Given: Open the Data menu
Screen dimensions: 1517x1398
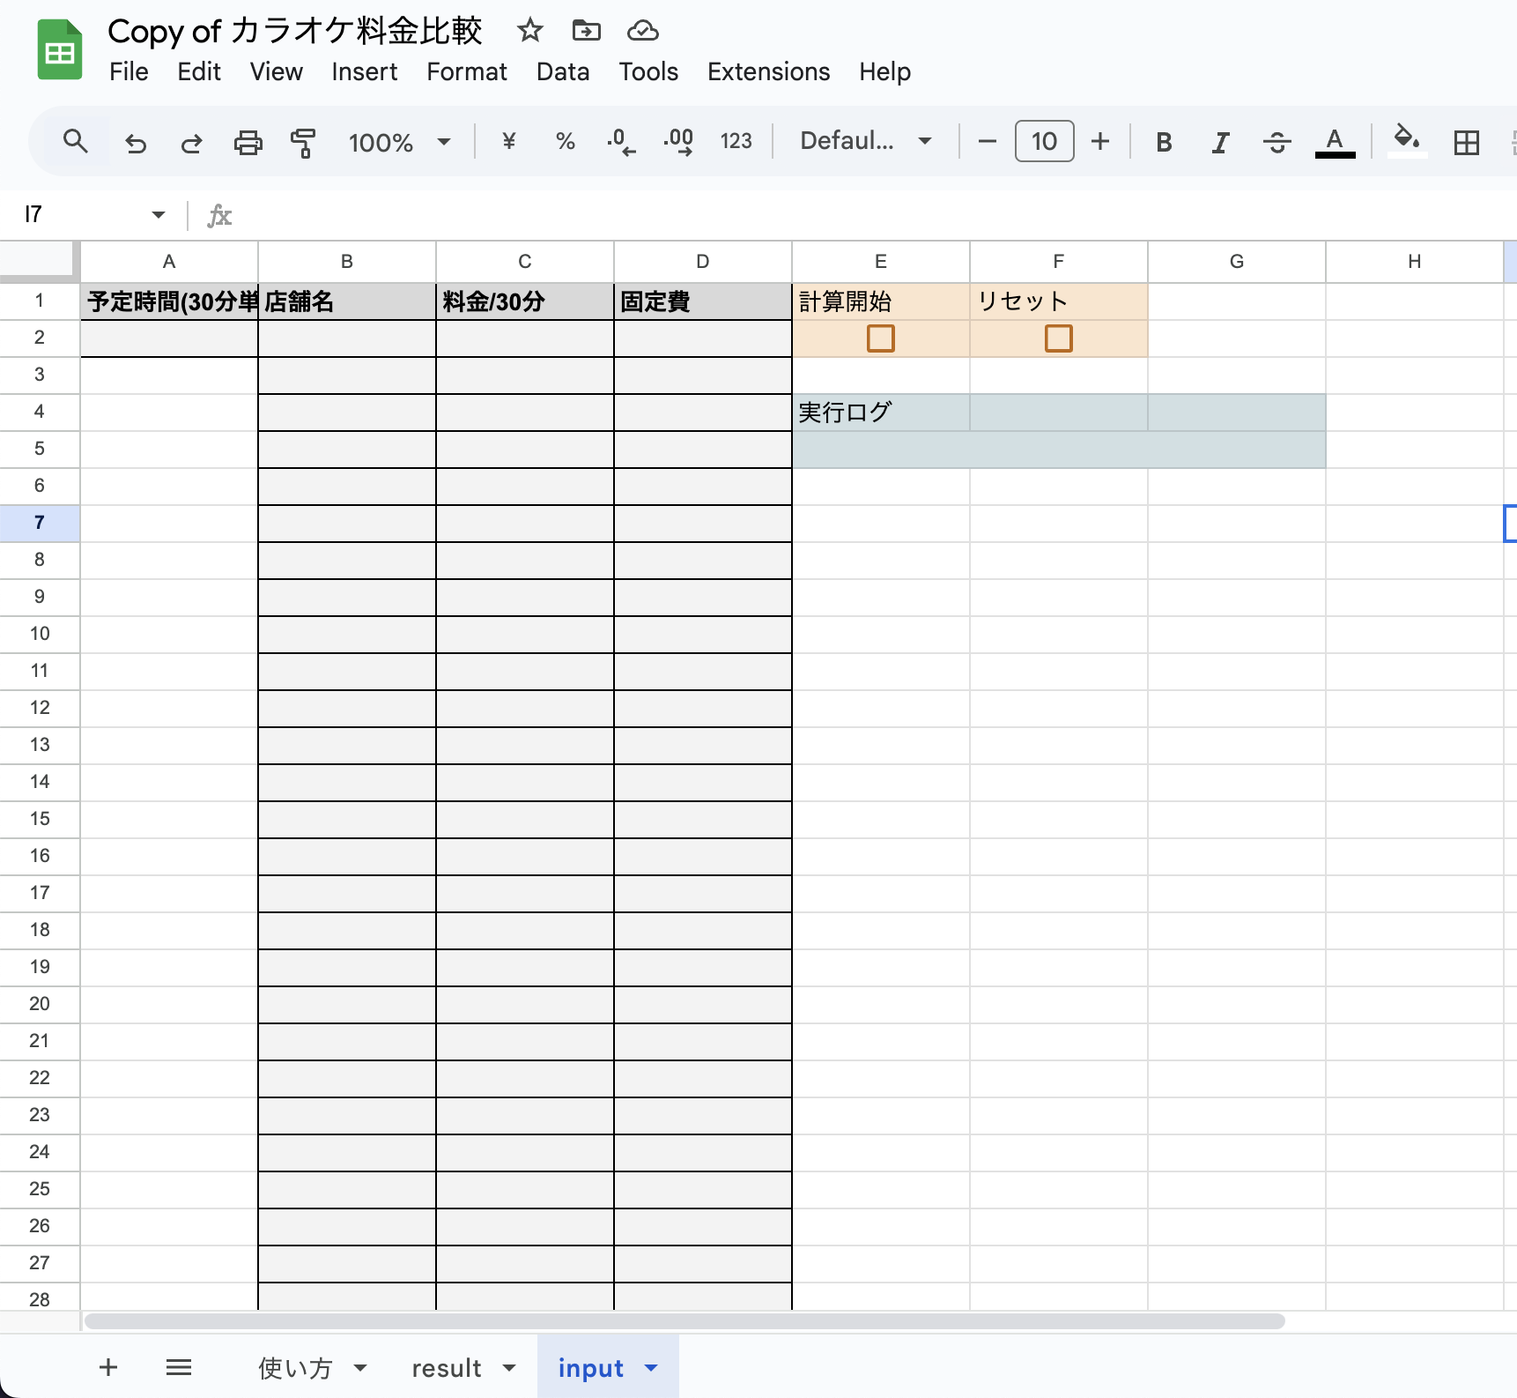Looking at the screenshot, I should [x=563, y=71].
